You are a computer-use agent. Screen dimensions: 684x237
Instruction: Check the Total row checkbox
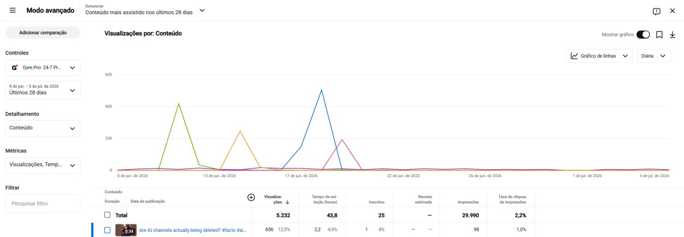click(107, 215)
